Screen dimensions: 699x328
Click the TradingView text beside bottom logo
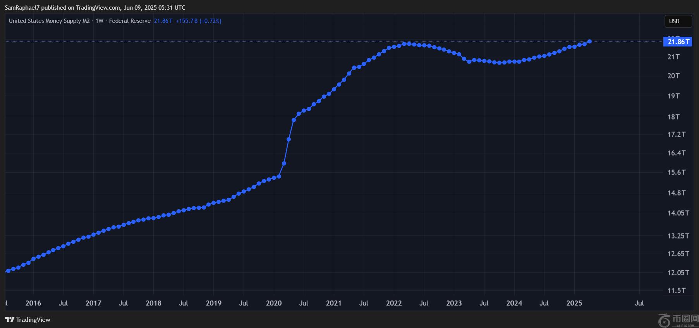33,319
